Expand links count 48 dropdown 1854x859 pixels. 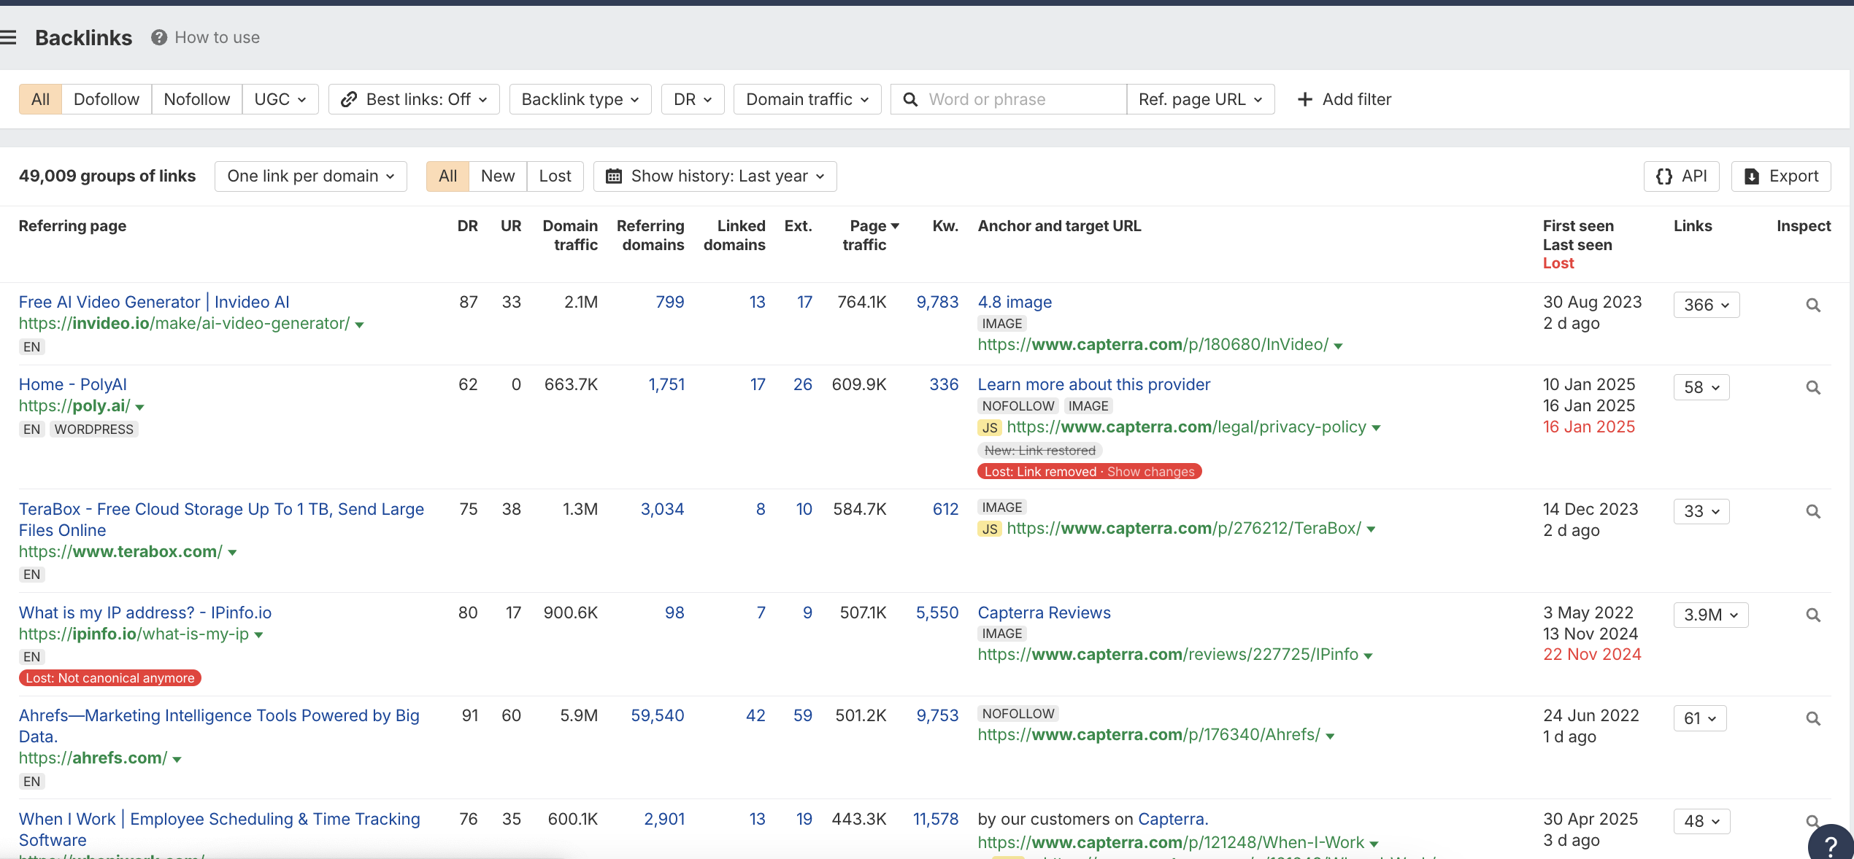[x=1701, y=821]
